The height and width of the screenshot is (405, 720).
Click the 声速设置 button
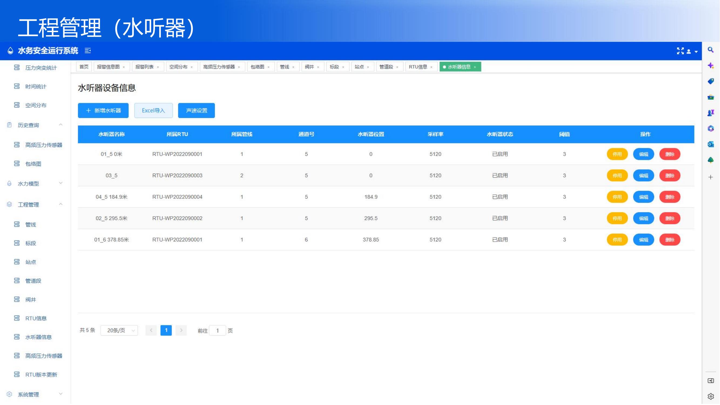[196, 110]
